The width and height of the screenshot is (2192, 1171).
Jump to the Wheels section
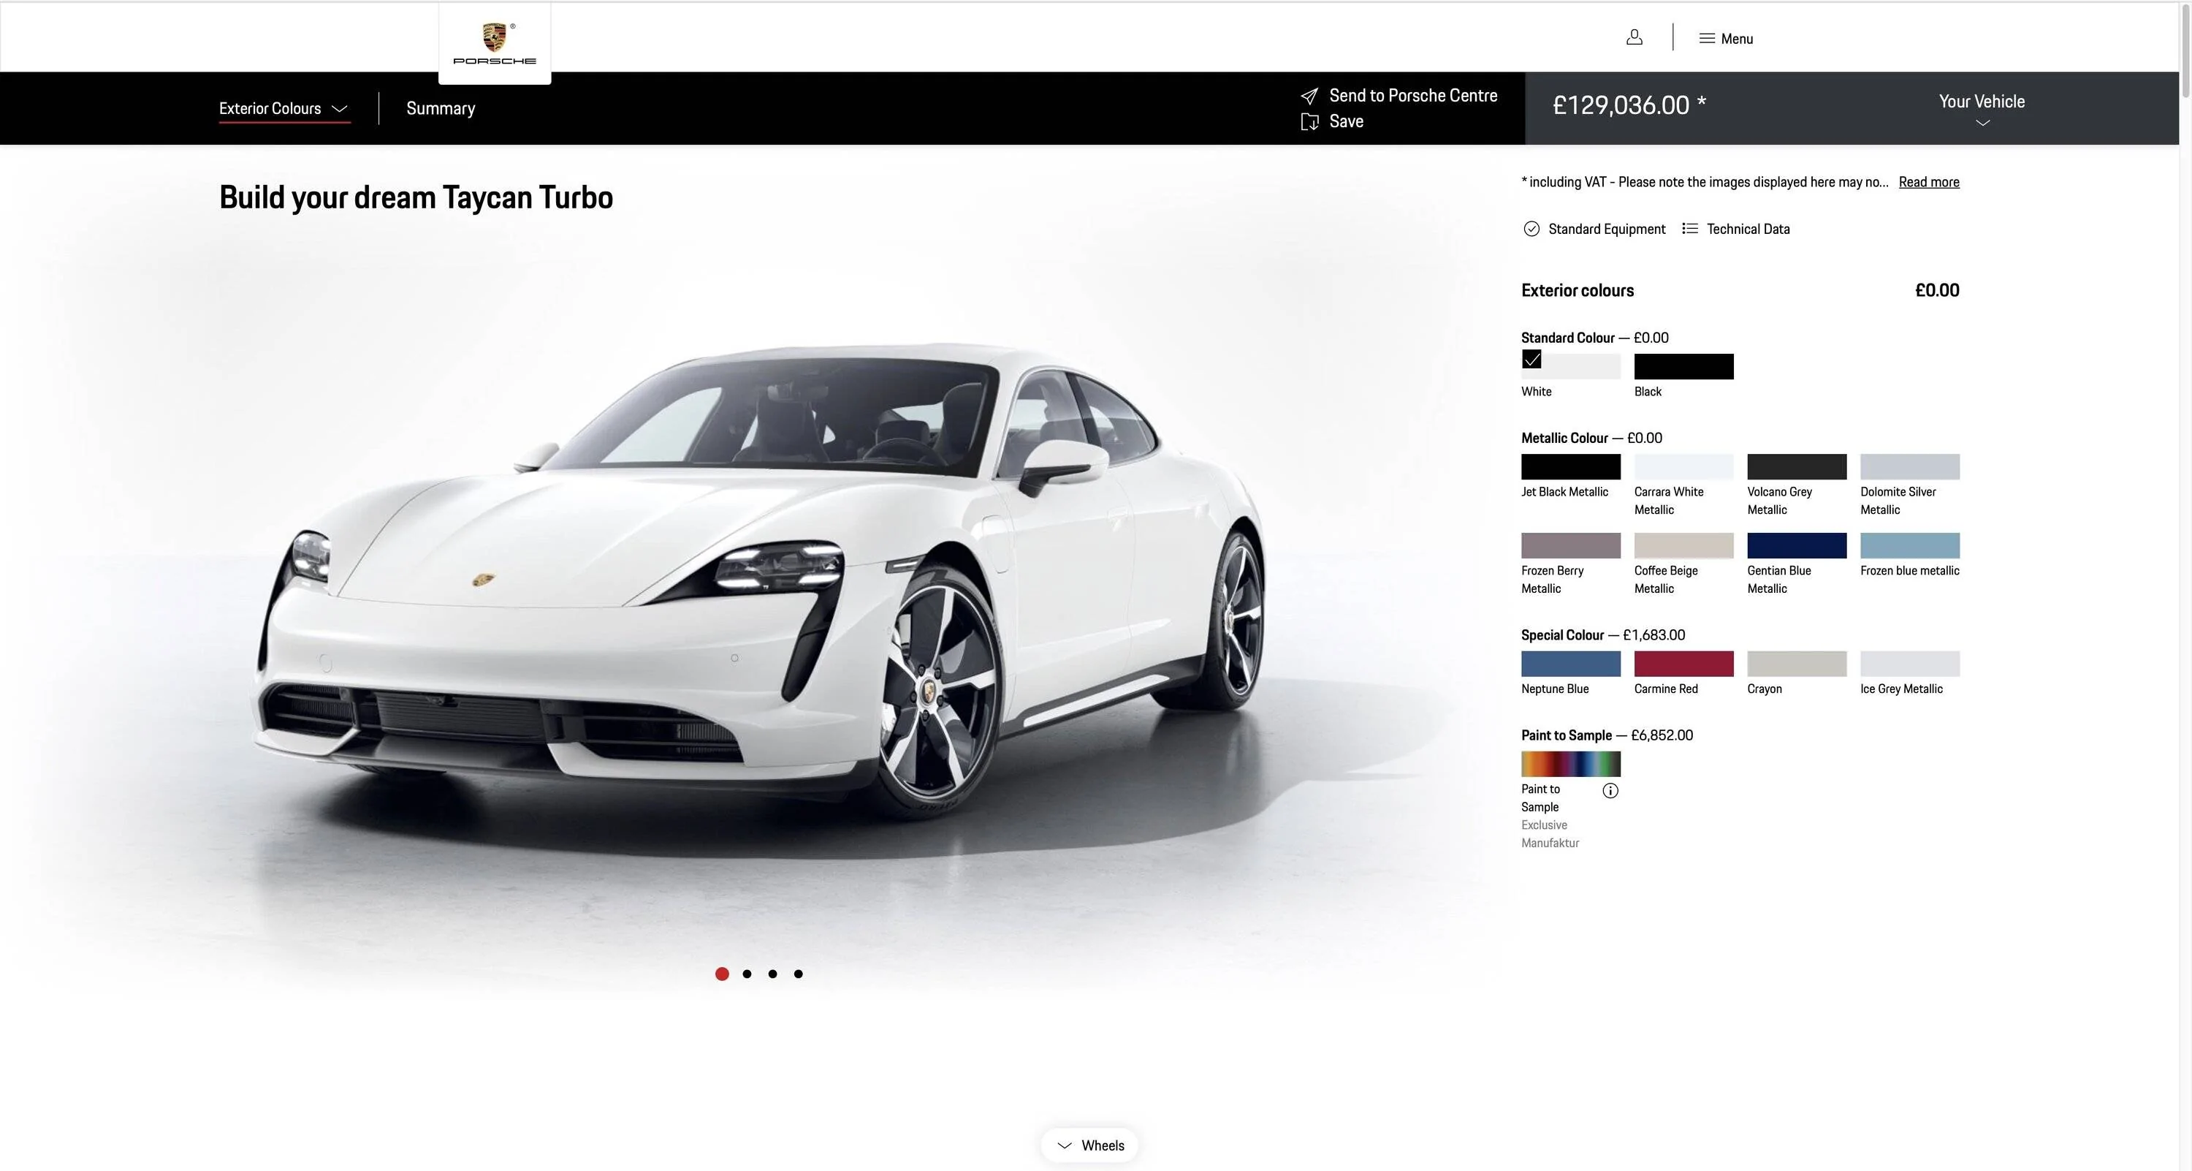[1089, 1145]
